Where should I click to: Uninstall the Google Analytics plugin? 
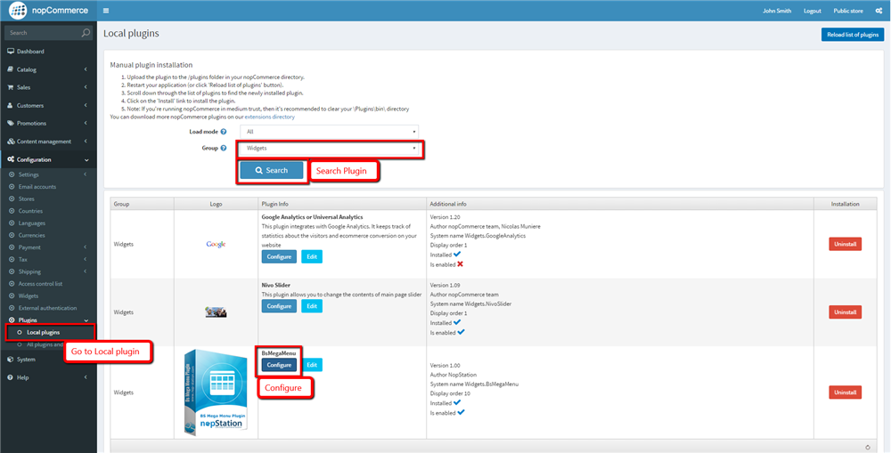coord(845,244)
